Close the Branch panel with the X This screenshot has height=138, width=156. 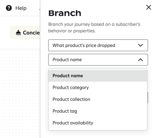148,7
